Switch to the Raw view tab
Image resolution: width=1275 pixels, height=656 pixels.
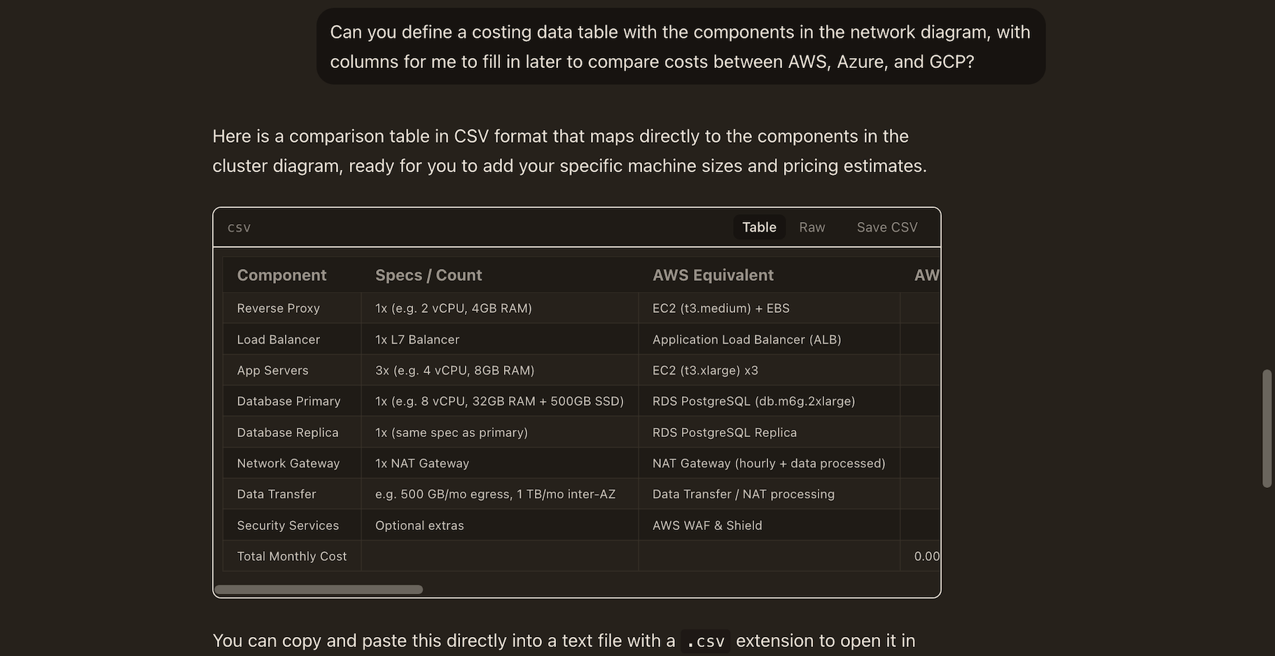coord(812,227)
